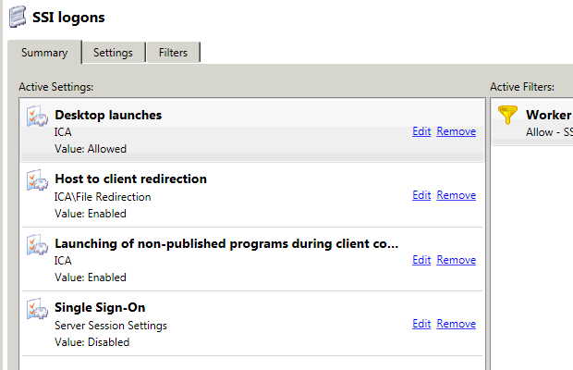
Task: Remove the Single Sign-On setting
Action: pos(456,324)
